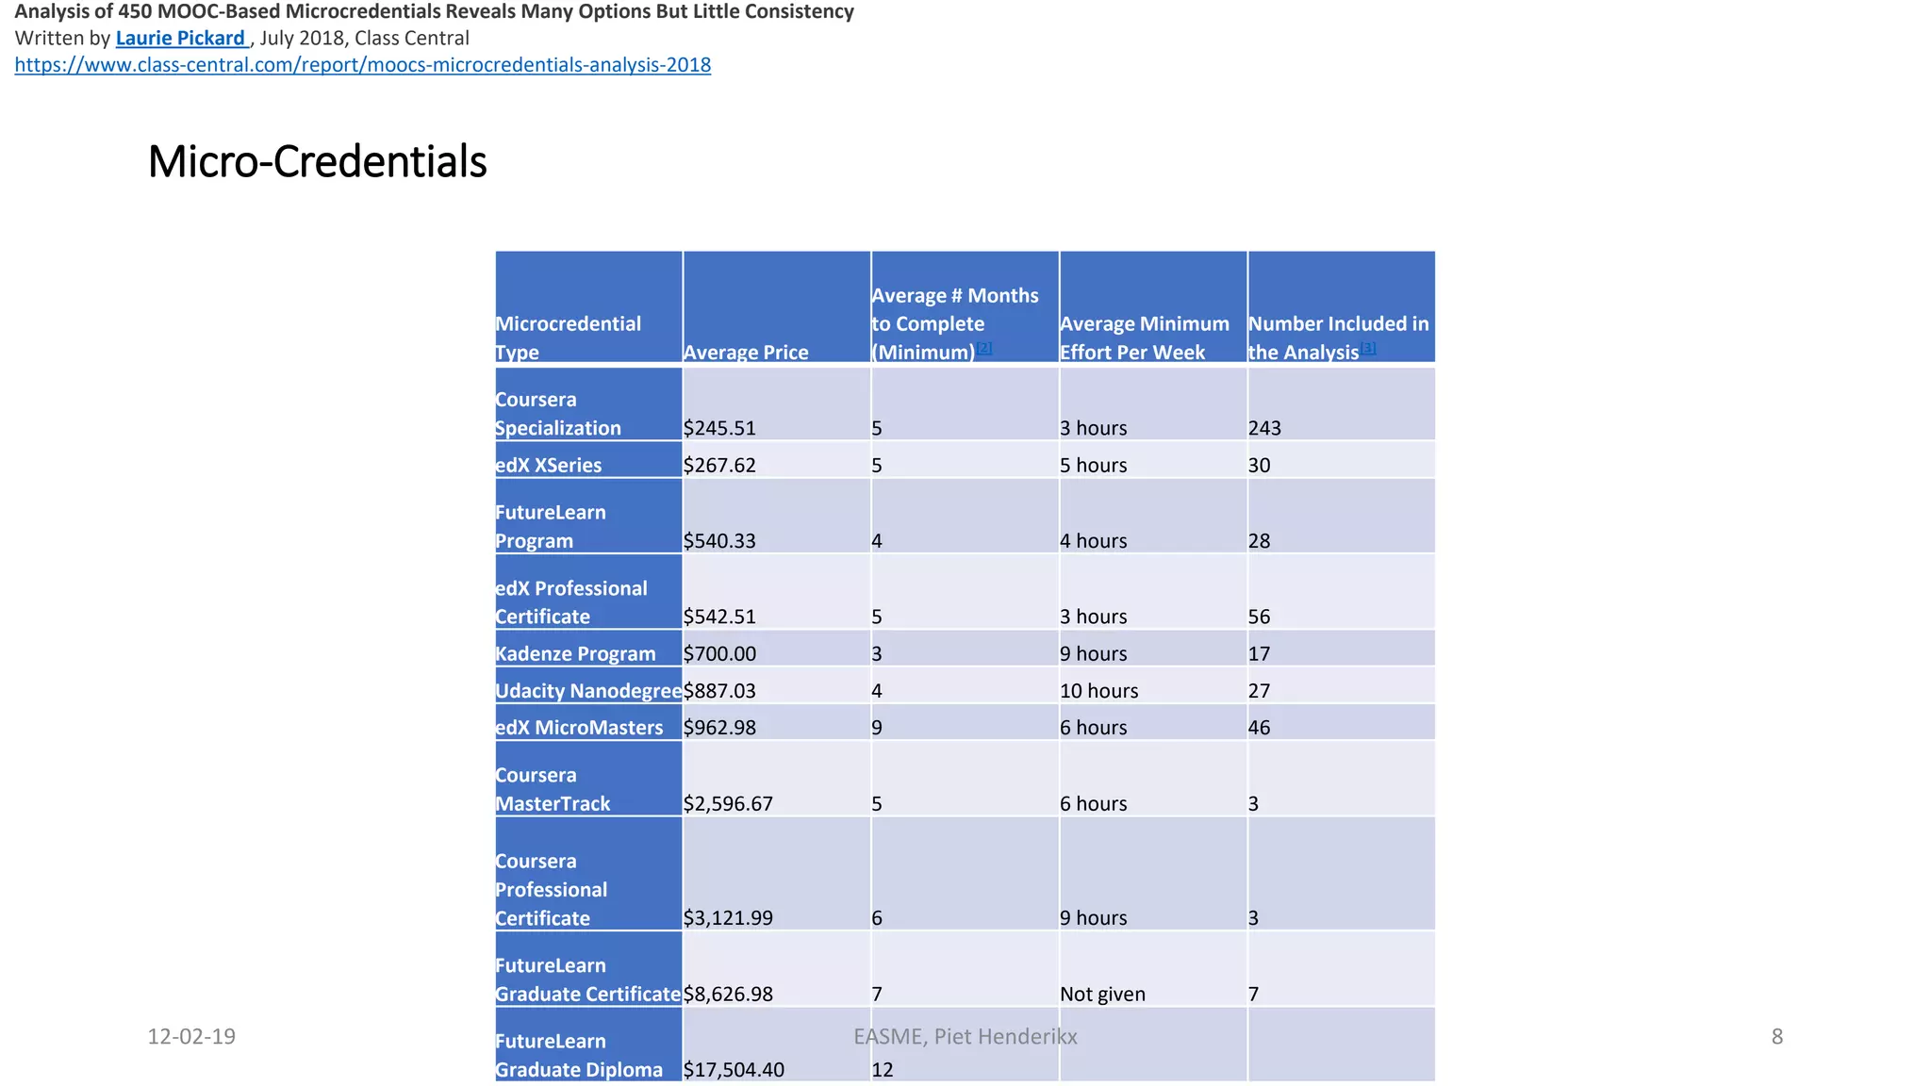This screenshot has width=1931, height=1086.
Task: Click the $2,596.67 price cell
Action: [x=777, y=779]
